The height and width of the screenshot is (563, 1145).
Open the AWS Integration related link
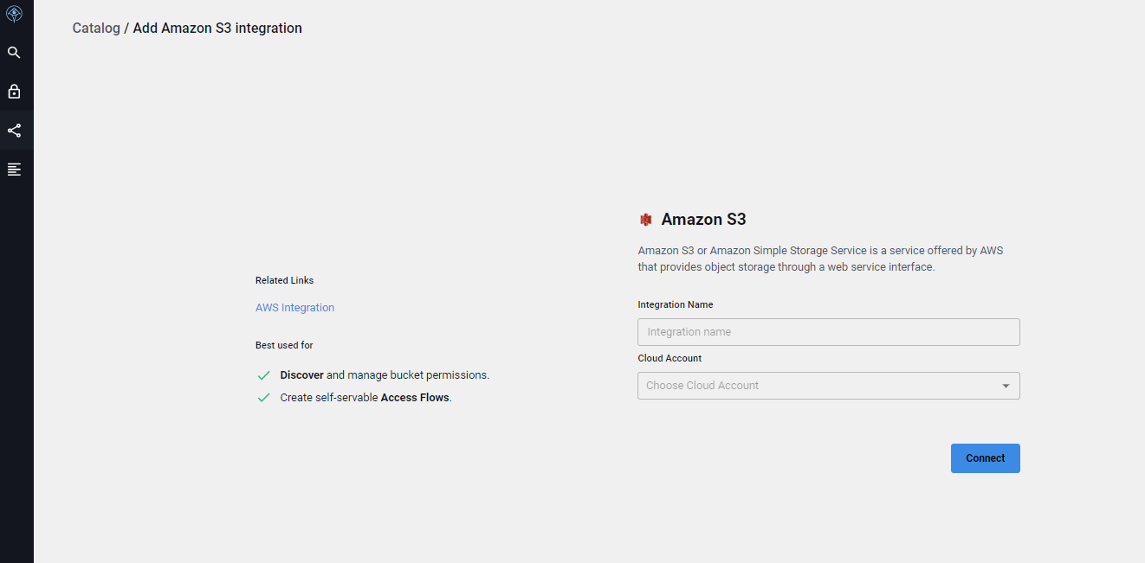pyautogui.click(x=294, y=308)
